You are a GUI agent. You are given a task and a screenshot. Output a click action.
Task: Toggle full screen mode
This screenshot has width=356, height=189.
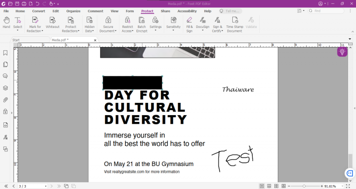coord(348,186)
